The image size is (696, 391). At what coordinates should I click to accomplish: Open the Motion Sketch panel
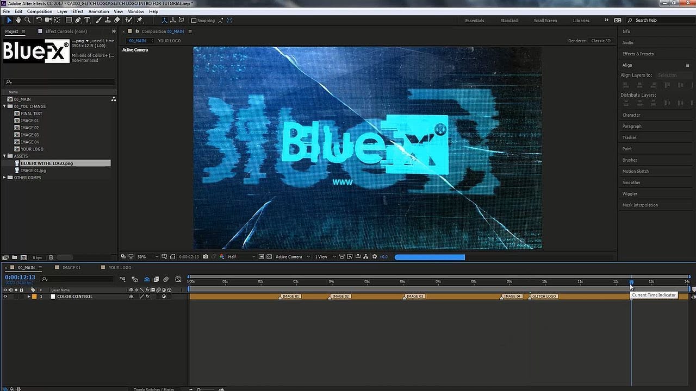pos(635,171)
